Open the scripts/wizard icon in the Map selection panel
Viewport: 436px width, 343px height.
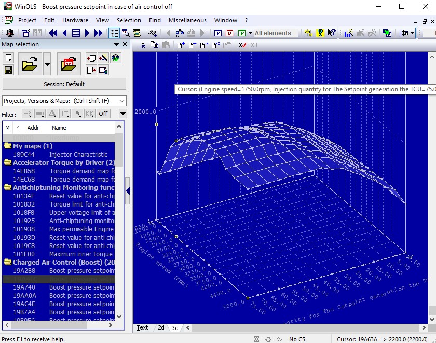click(103, 57)
